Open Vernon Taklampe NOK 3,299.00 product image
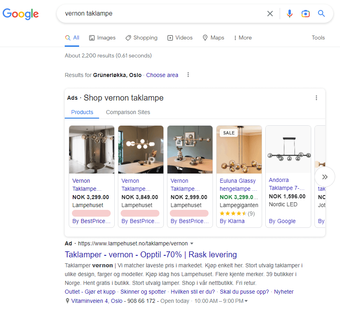340x310 pixels. tap(92, 150)
